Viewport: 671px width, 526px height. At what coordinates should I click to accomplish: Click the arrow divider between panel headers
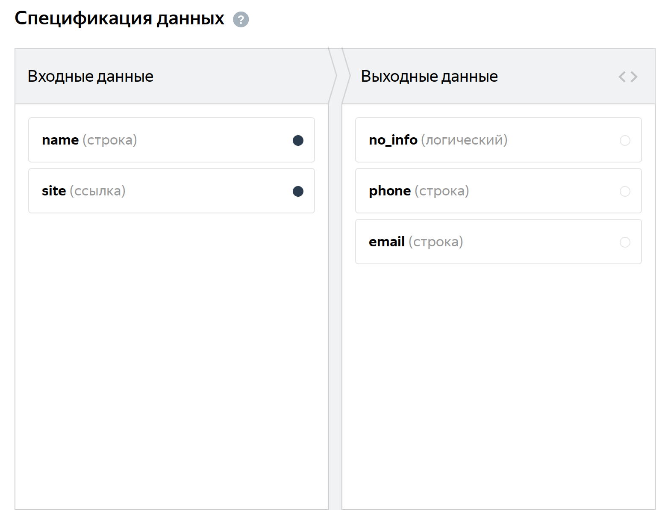point(335,77)
